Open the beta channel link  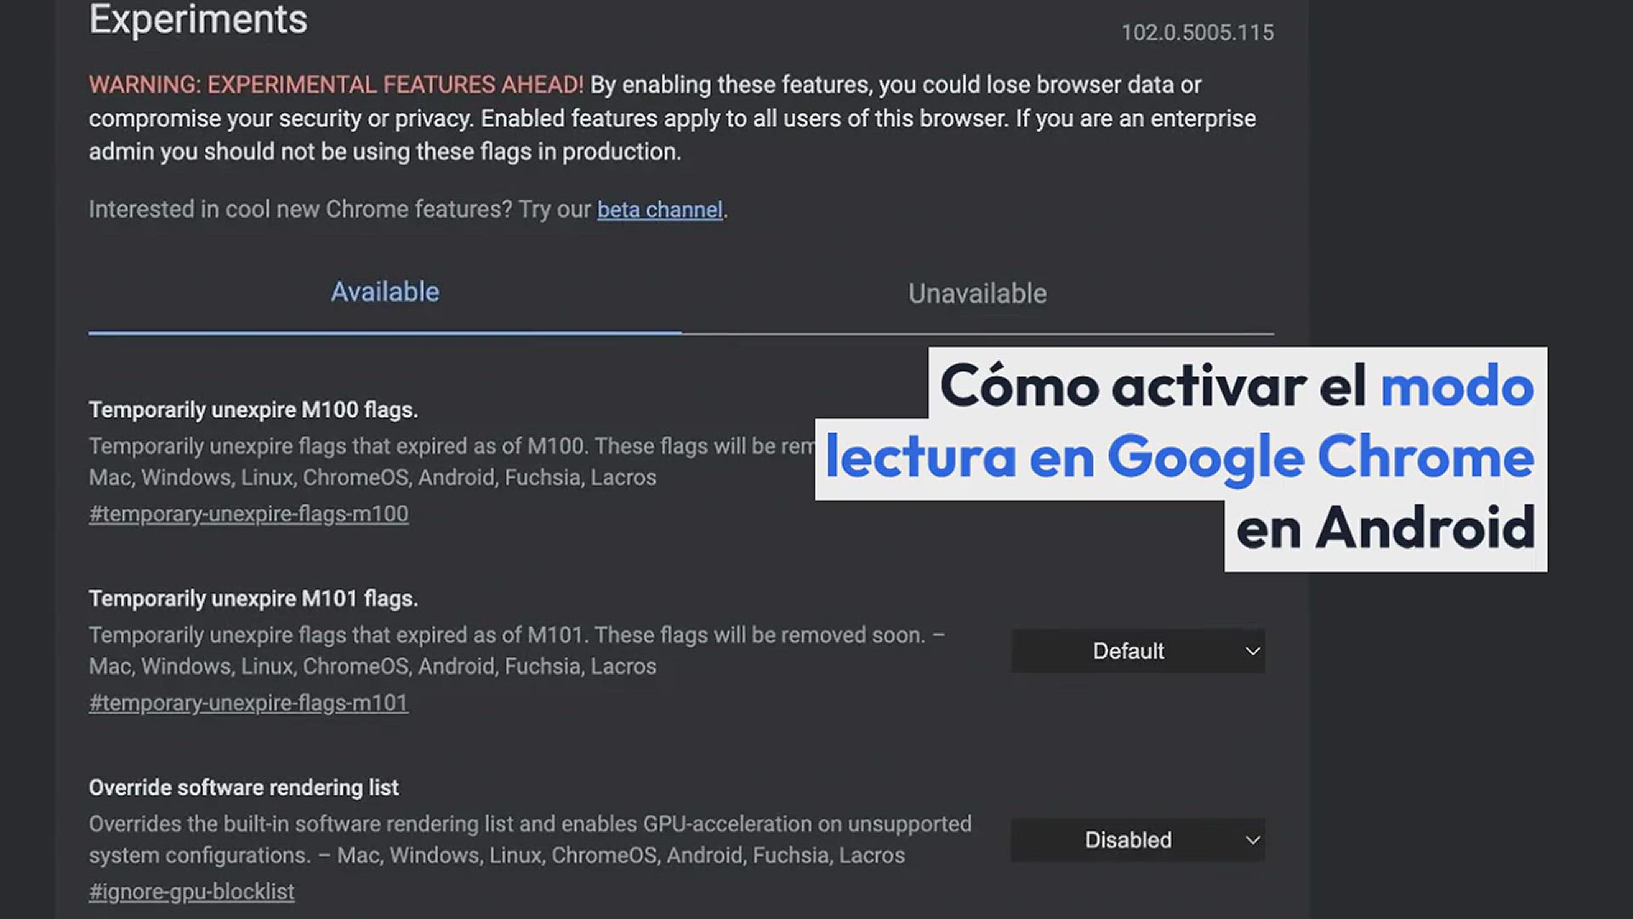[659, 210]
